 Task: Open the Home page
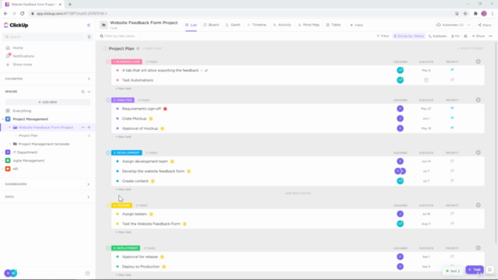click(18, 47)
